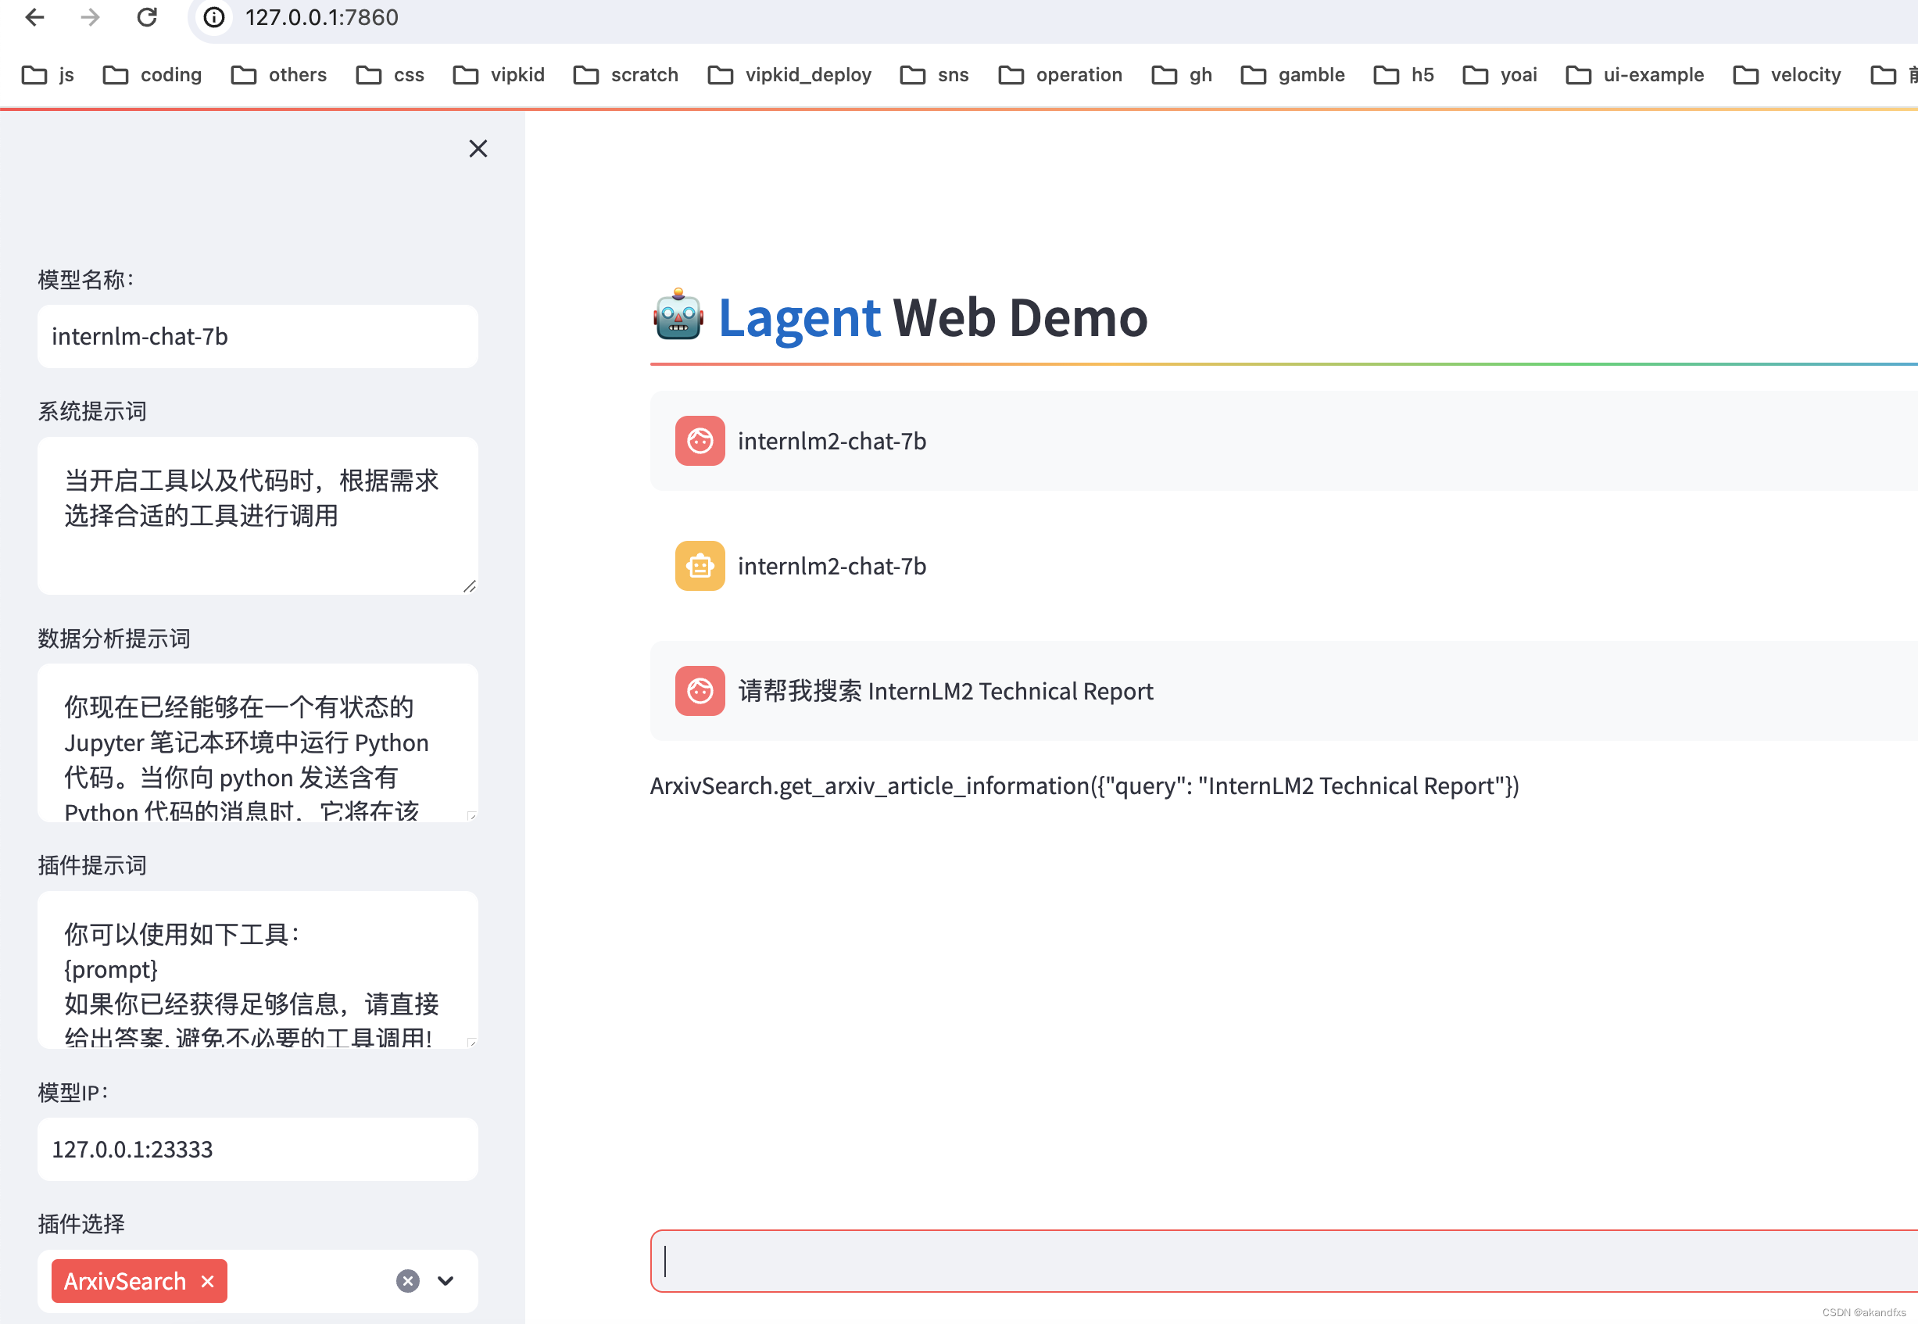Click the ArxivSearch tag label
Viewport: 1918px width, 1324px height.
(x=125, y=1281)
